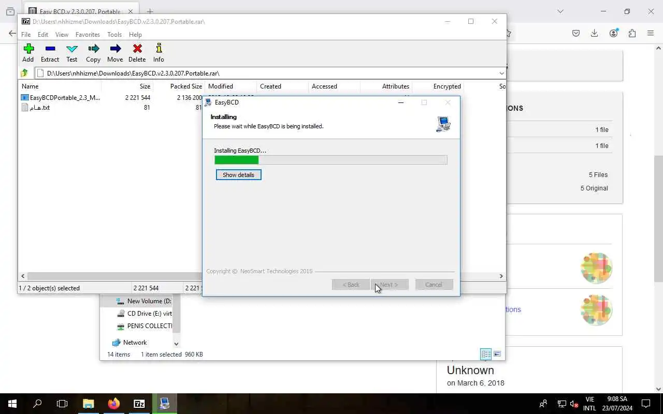
Task: Minimize the EasyBCD installer window
Action: pyautogui.click(x=400, y=102)
